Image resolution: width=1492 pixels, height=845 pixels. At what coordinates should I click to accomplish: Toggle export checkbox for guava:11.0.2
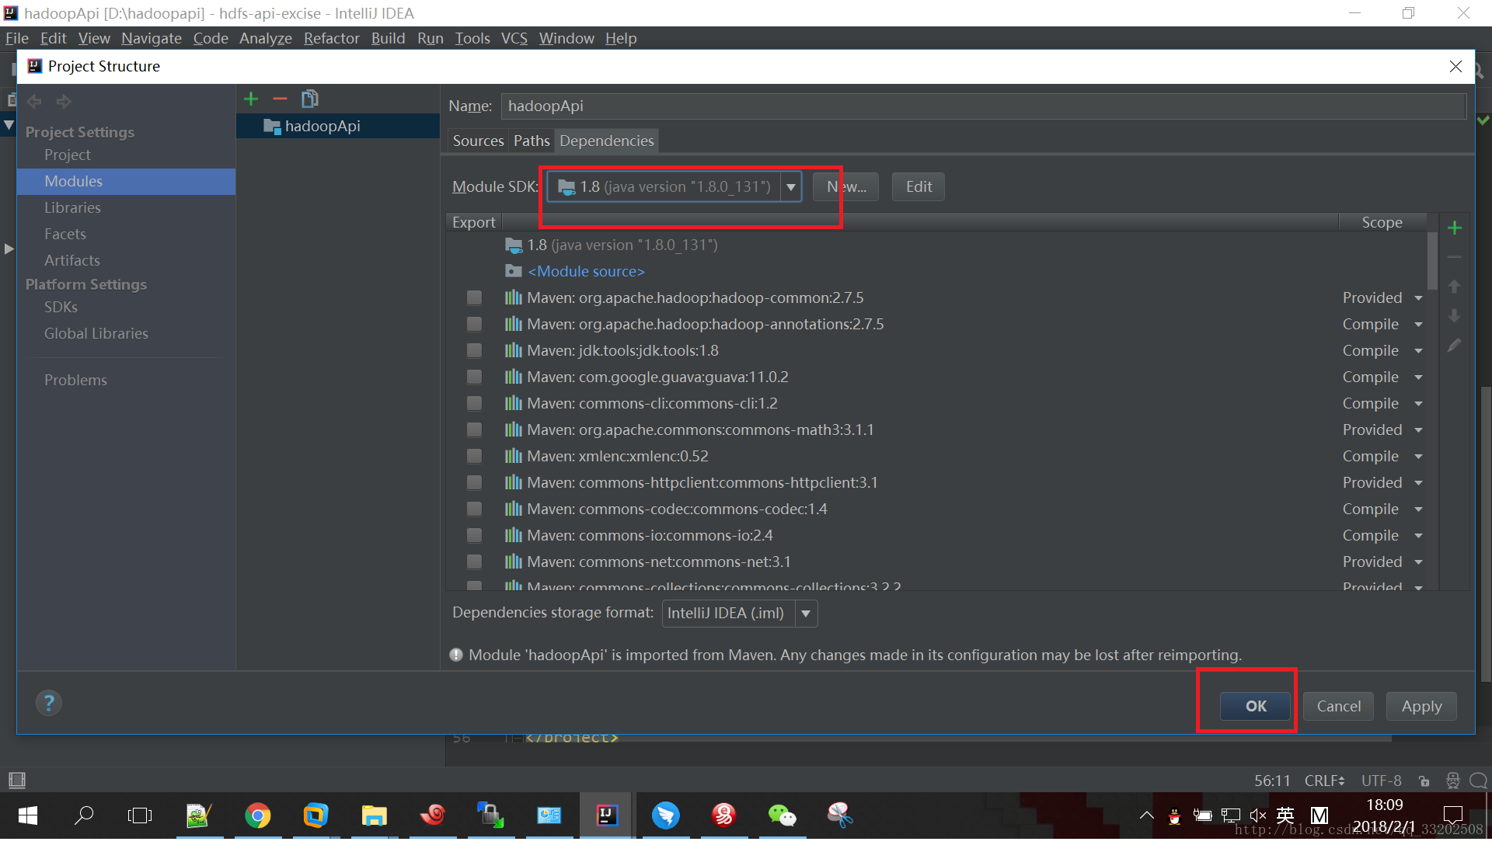pyautogui.click(x=474, y=377)
